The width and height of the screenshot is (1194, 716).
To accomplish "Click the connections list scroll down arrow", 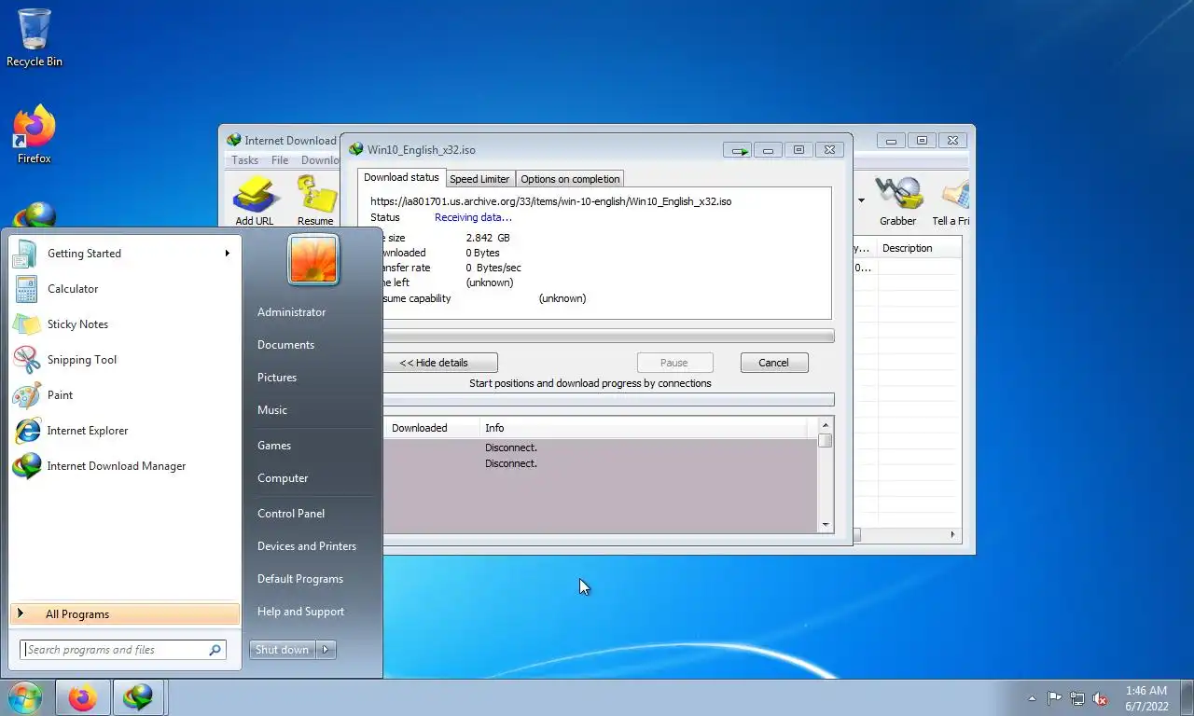I will pos(826,526).
